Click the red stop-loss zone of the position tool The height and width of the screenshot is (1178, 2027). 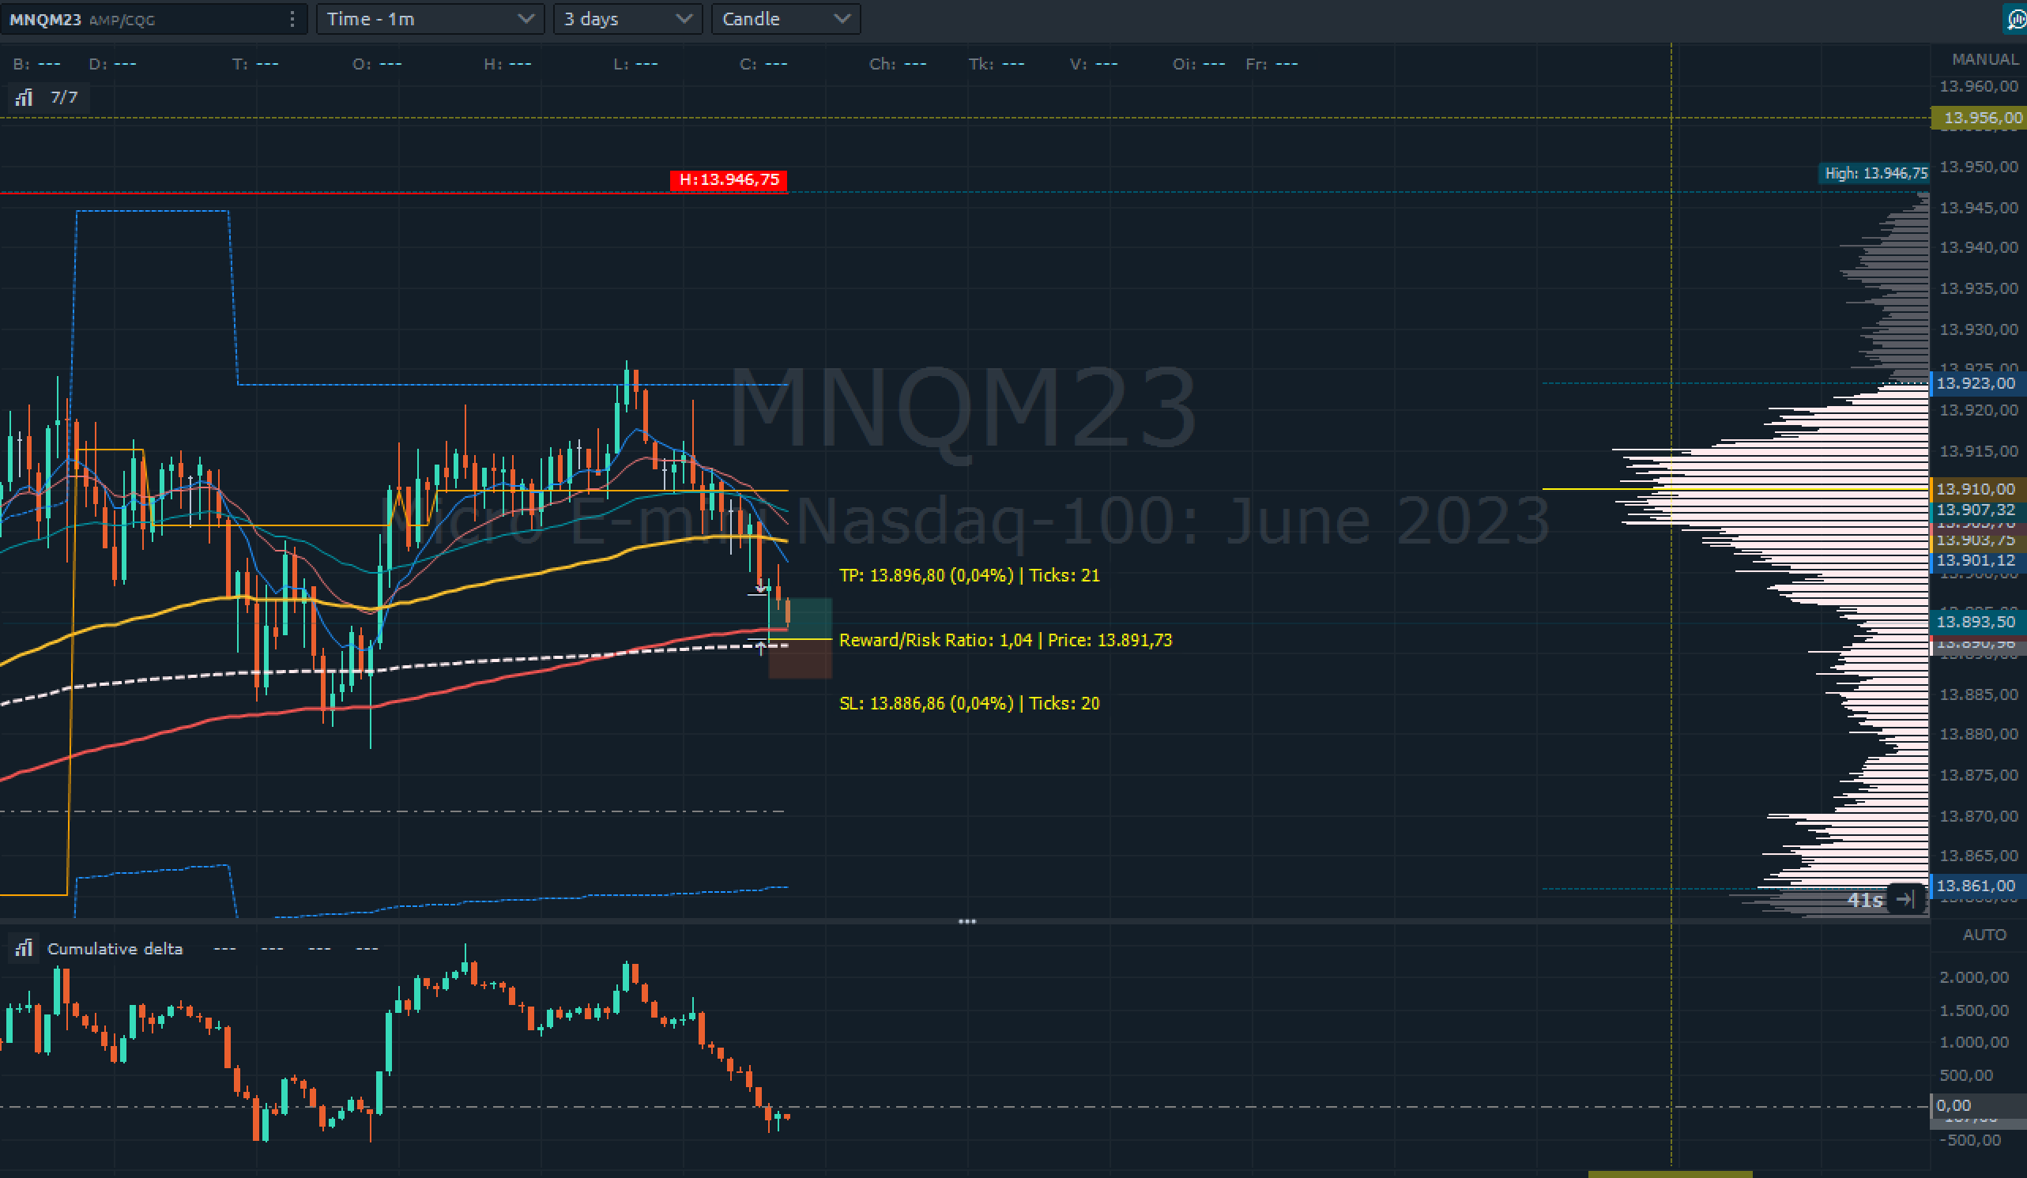click(801, 659)
